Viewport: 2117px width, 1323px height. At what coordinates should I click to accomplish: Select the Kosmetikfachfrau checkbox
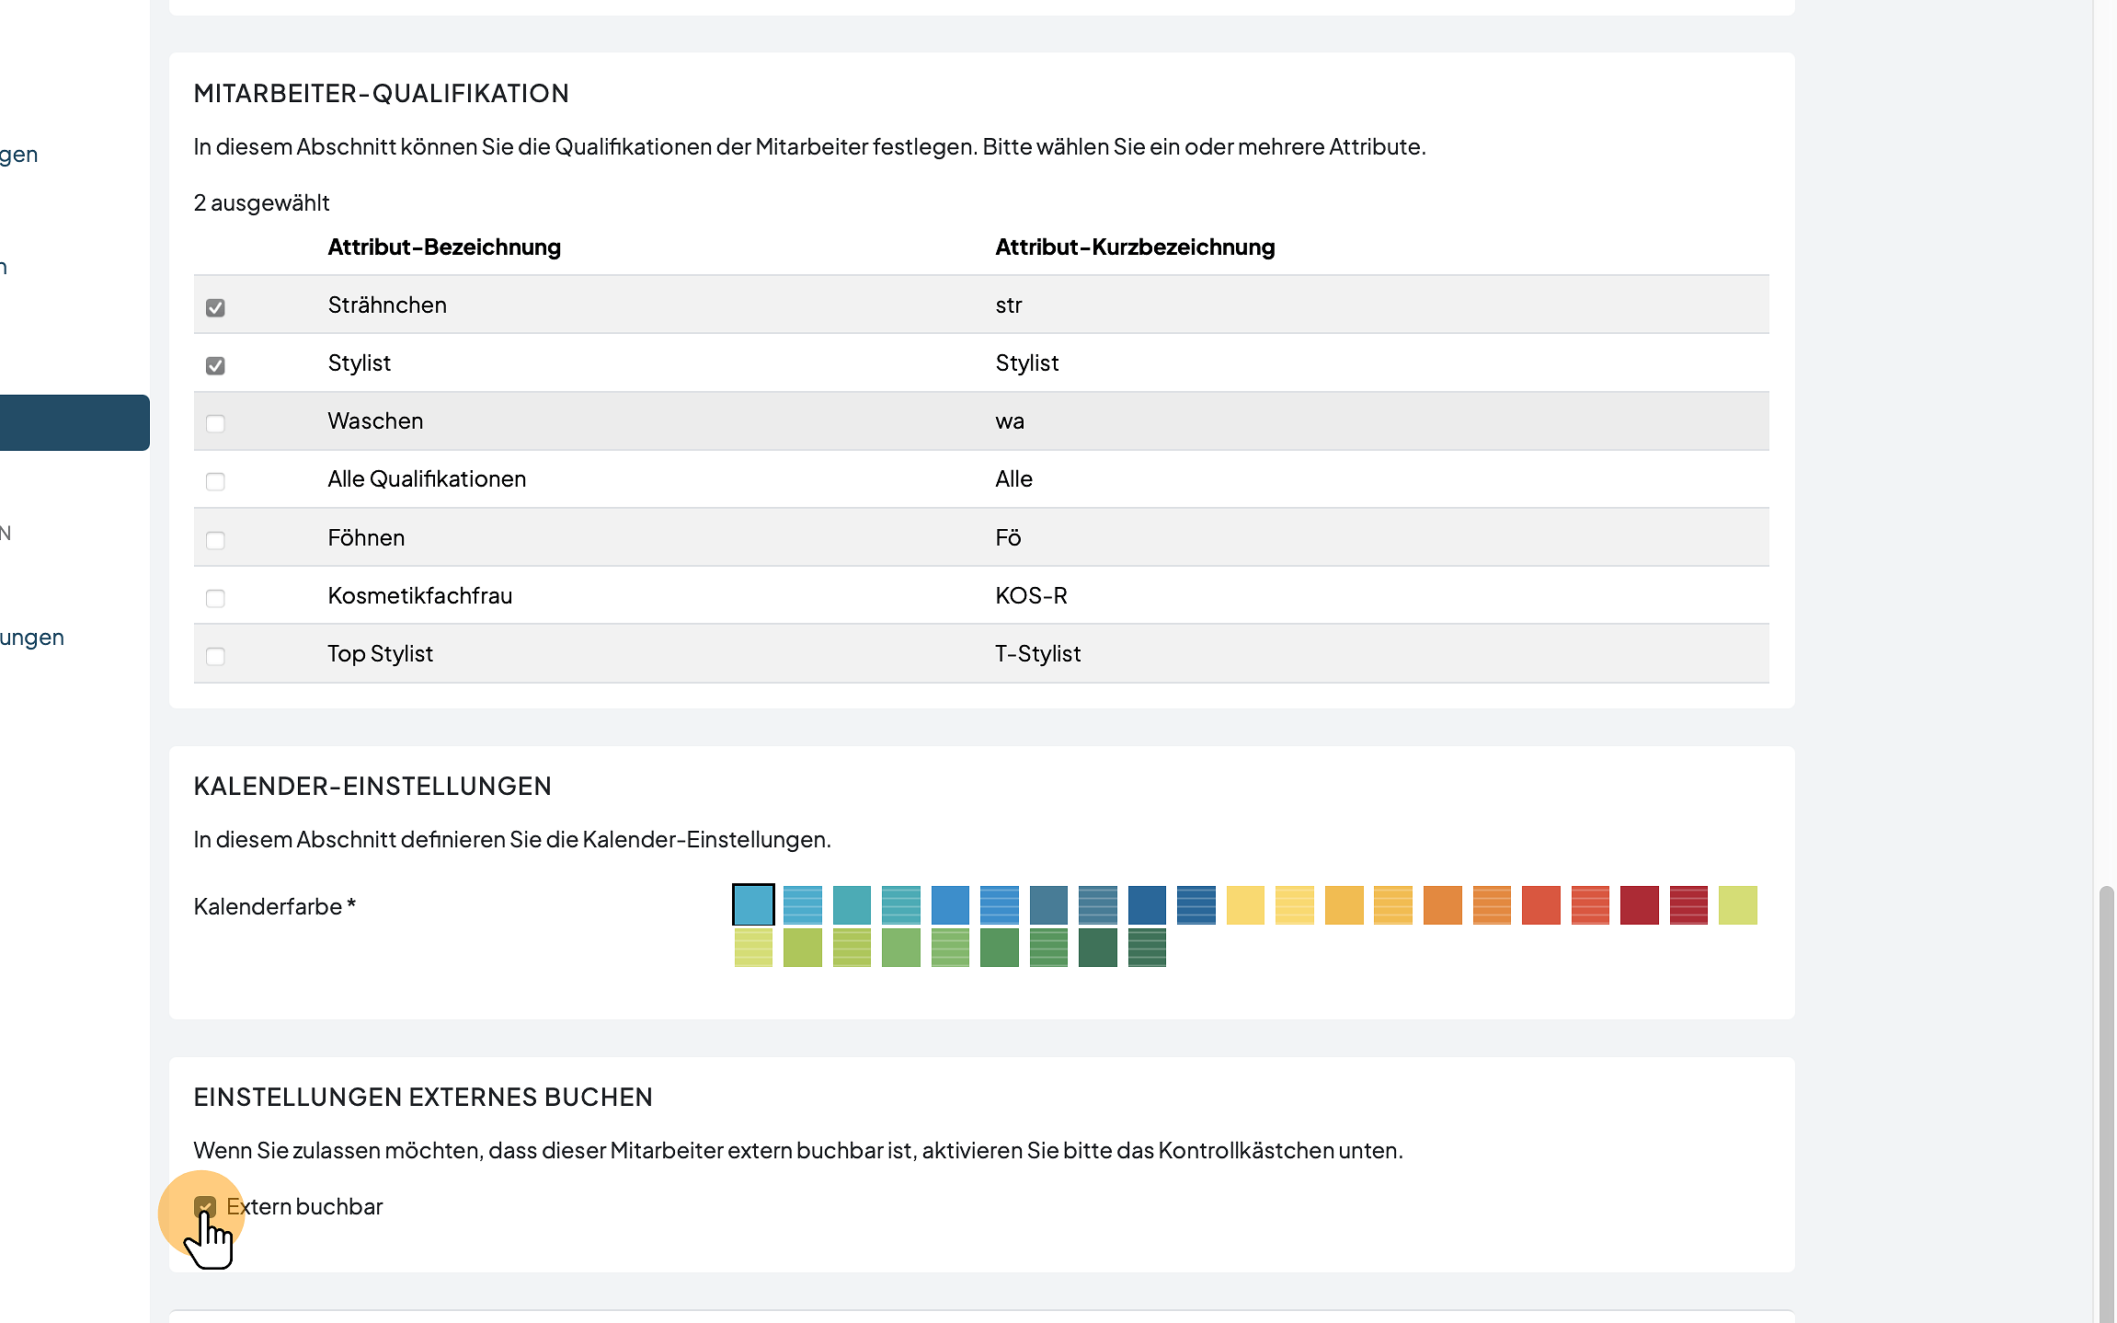coord(215,598)
